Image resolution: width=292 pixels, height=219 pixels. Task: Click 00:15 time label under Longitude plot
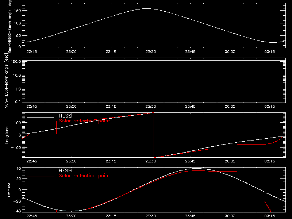click(270, 161)
